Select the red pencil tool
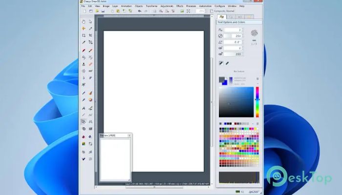The width and height of the screenshot is (342, 195). click(x=84, y=51)
